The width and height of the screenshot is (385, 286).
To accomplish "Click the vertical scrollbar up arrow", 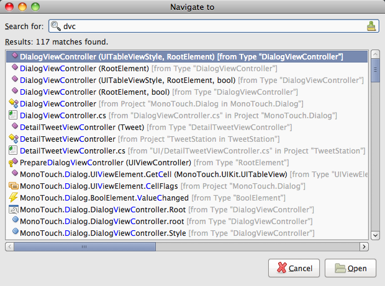I will point(375,54).
